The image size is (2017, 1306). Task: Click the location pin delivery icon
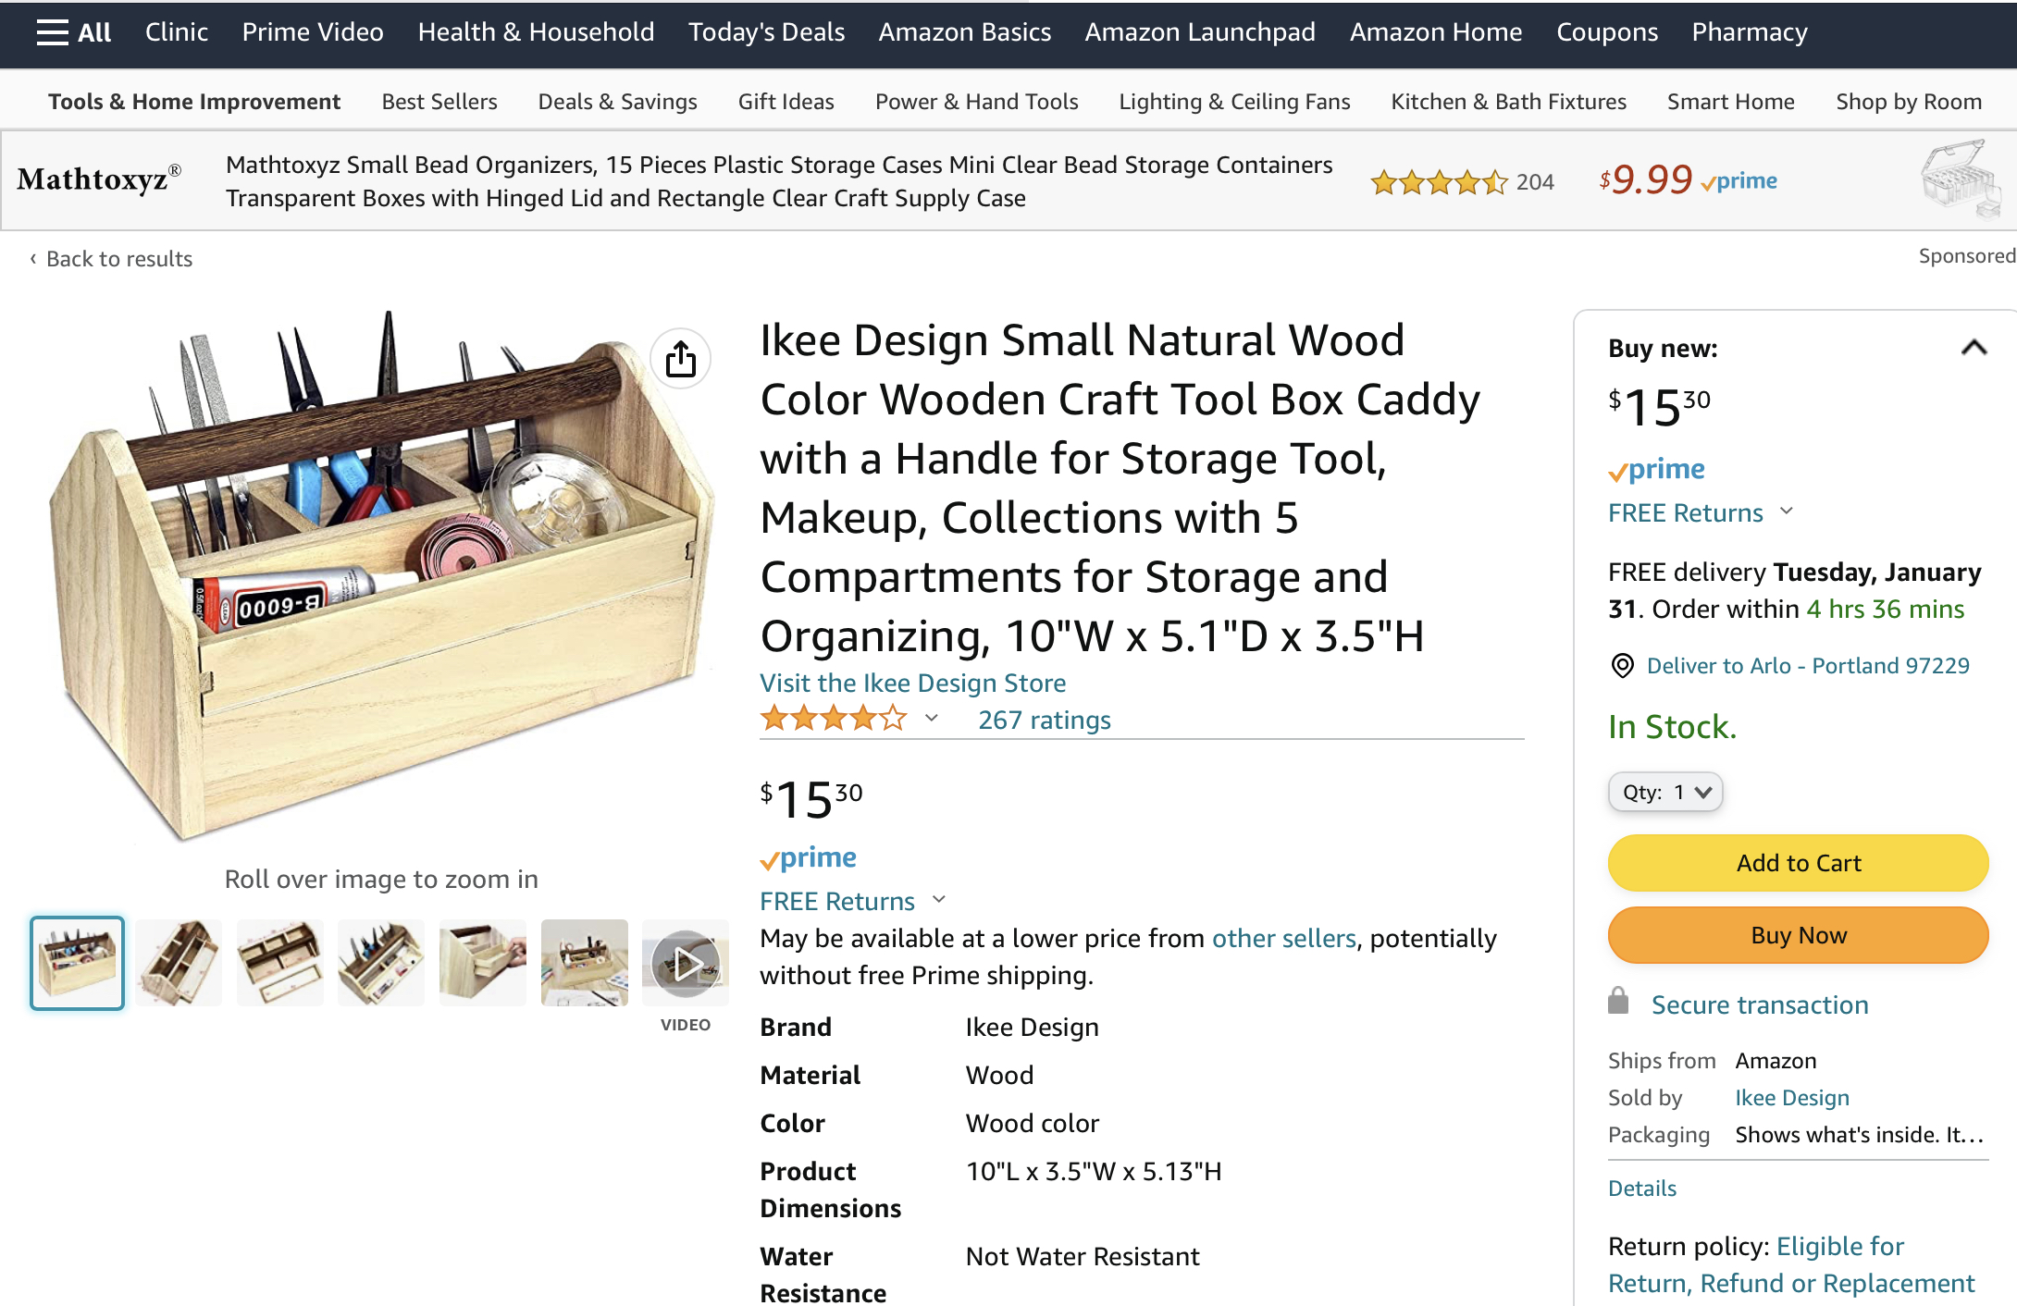point(1622,666)
